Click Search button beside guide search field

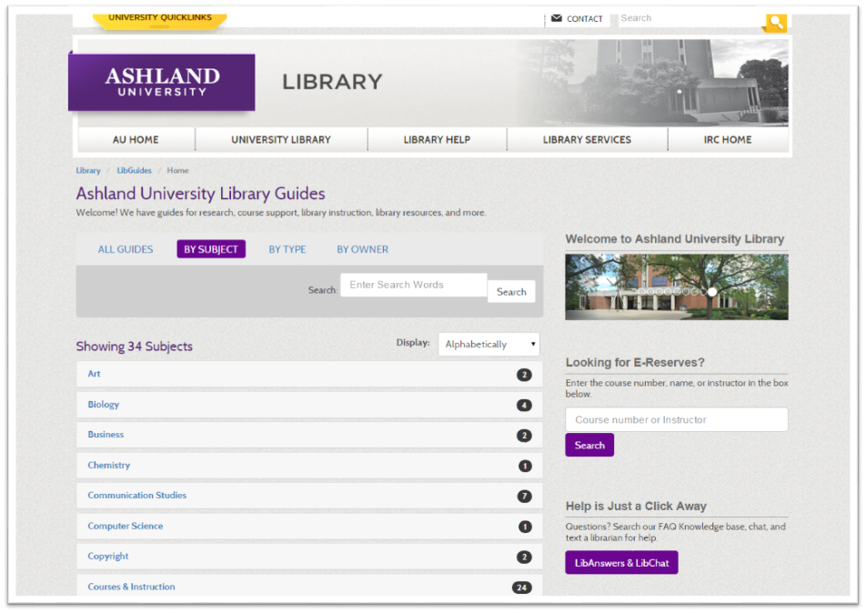click(x=511, y=292)
